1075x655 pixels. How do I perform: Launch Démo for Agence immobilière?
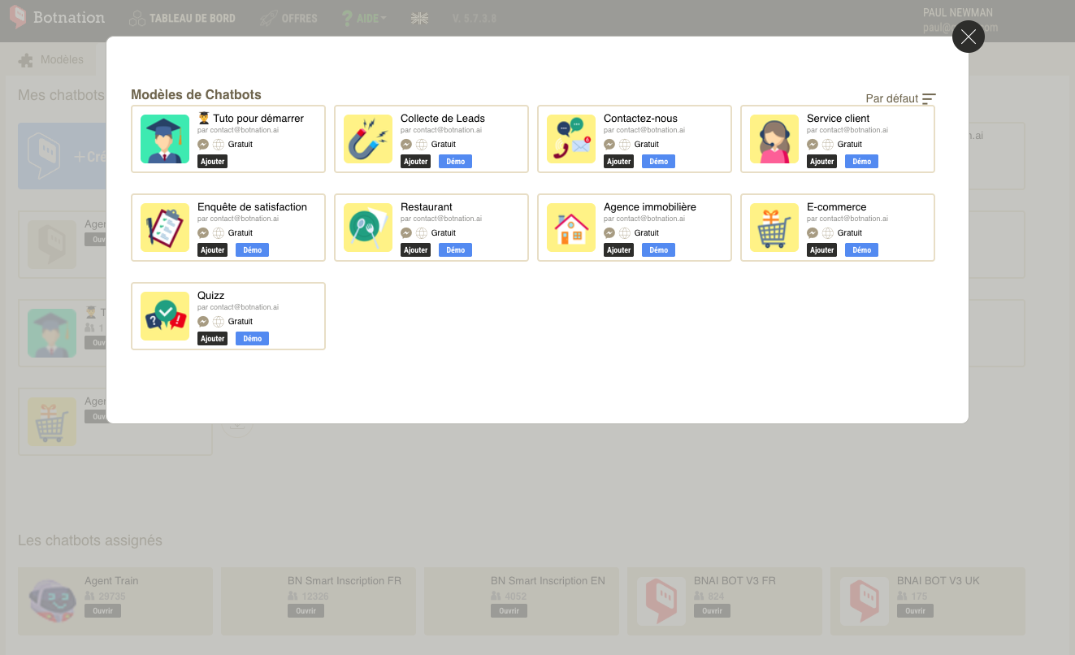tap(658, 250)
